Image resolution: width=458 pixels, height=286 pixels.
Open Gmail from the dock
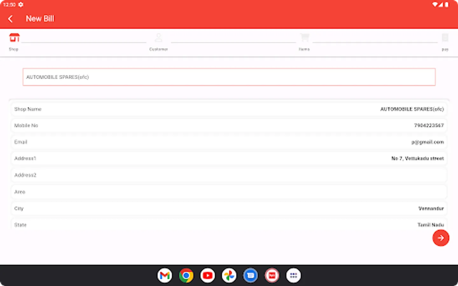click(165, 275)
